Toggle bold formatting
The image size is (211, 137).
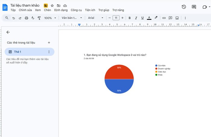pos(130,18)
